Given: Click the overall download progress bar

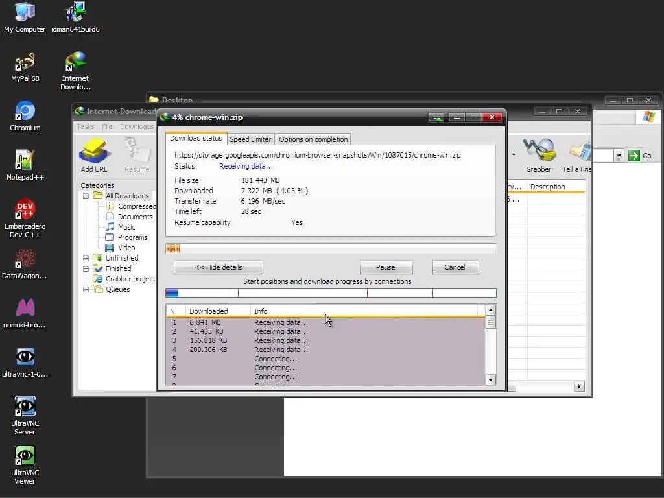Looking at the screenshot, I should tap(331, 248).
